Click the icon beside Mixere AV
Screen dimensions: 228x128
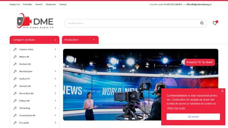(x=15, y=57)
